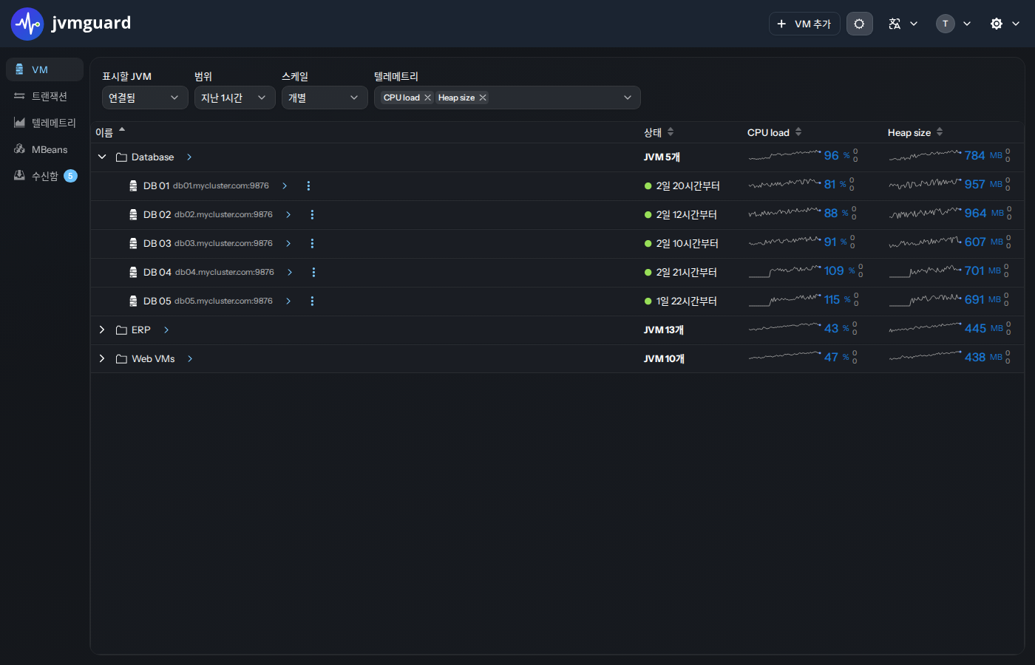Click the JVM 10개 status text

tap(664, 359)
